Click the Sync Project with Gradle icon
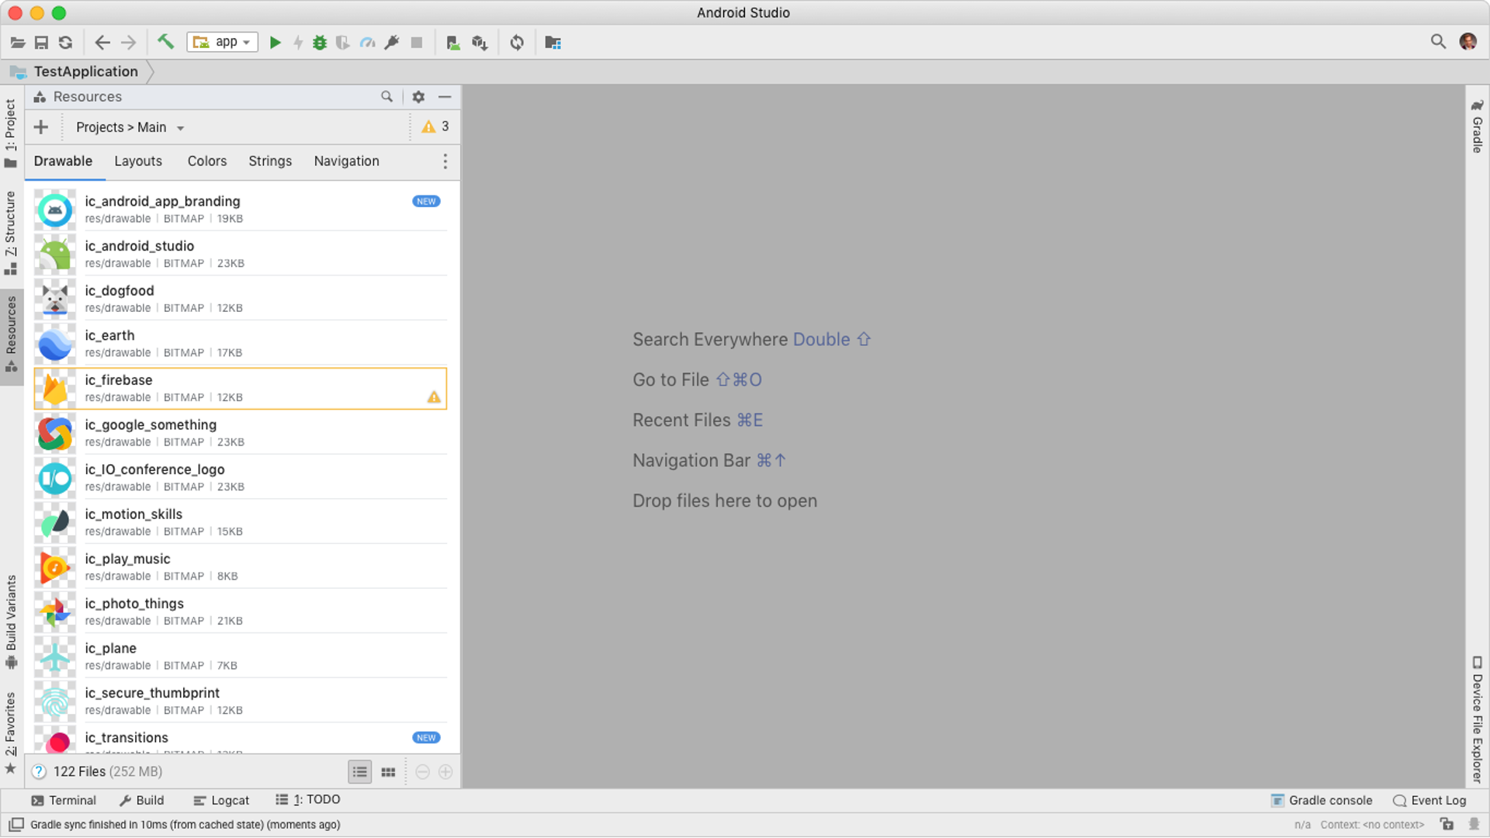Image resolution: width=1490 pixels, height=838 pixels. pos(517,43)
